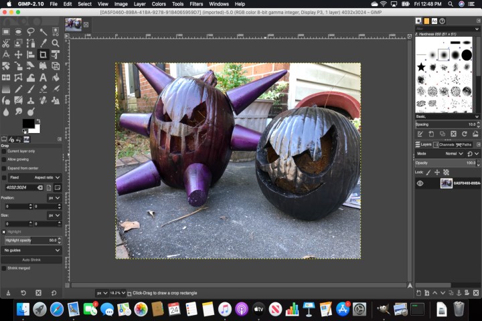This screenshot has height=321, width=482.
Task: Toggle the Highlight checkbox off
Action: click(3, 231)
